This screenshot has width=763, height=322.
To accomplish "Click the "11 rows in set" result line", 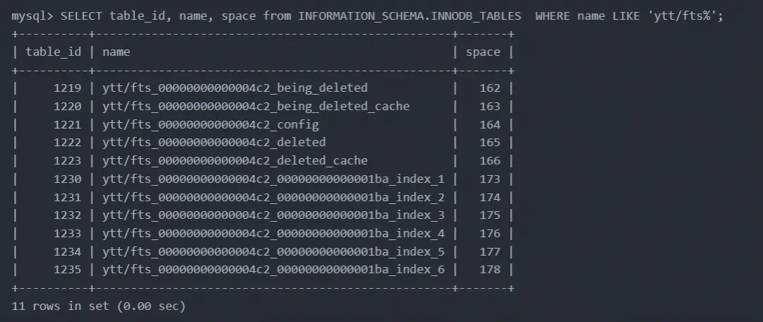I will point(98,306).
